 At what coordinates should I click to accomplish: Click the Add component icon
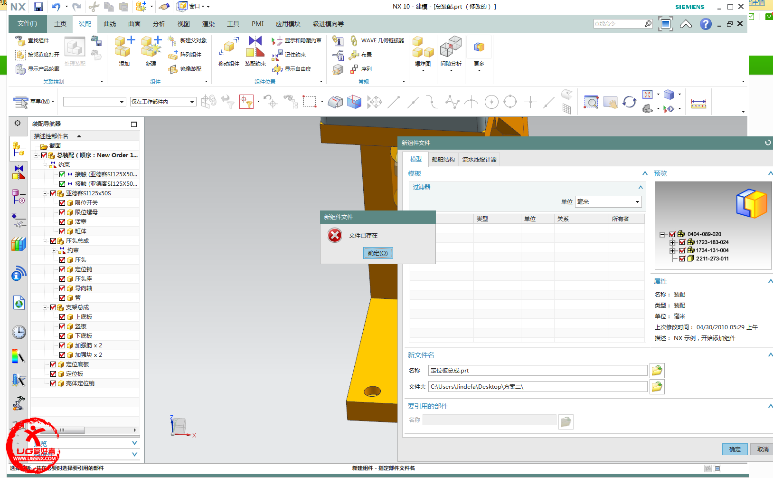[x=124, y=47]
